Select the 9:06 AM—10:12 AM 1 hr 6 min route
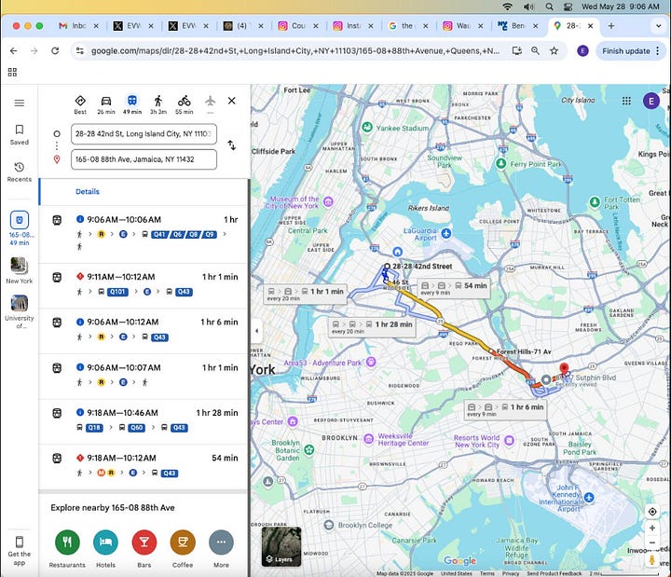The width and height of the screenshot is (671, 577). click(144, 331)
